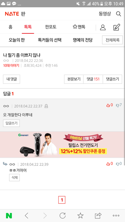The height and width of the screenshot is (222, 125).
Task: Tap the user profile icon
Action: (x=103, y=27)
